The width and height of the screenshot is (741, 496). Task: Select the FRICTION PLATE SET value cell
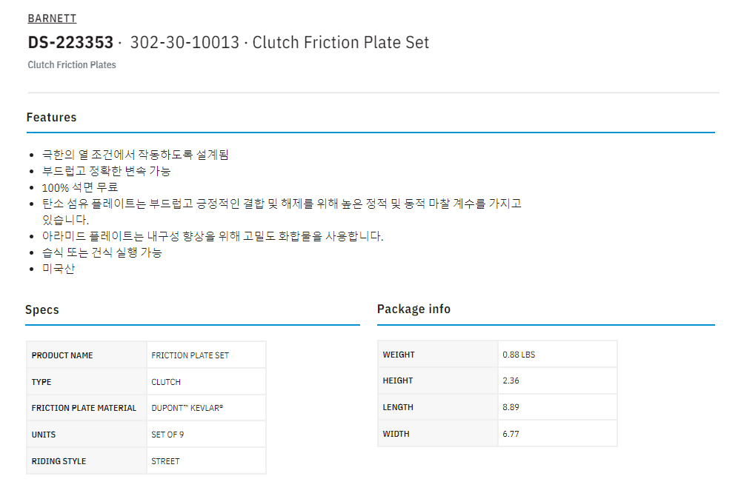190,355
